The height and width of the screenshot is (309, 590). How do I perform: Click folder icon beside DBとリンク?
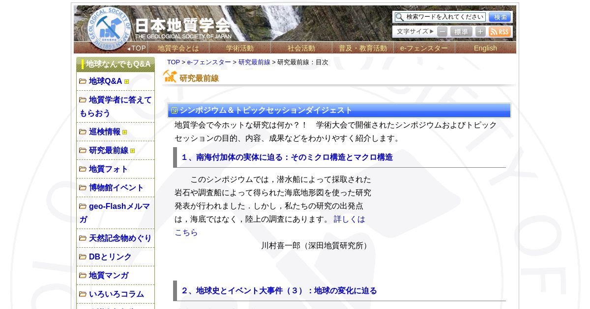click(83, 257)
